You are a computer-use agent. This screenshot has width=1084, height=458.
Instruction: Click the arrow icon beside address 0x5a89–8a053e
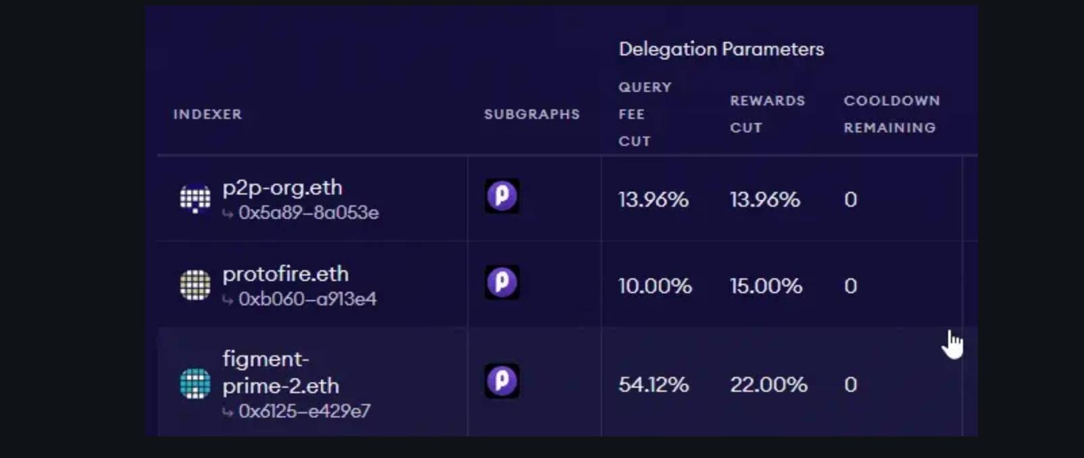[x=228, y=214]
